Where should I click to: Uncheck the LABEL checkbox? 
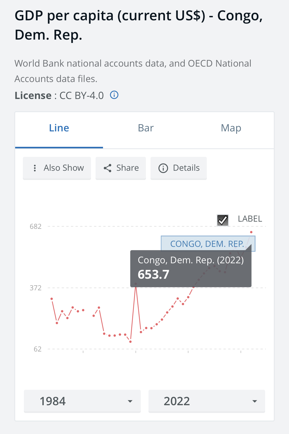[222, 220]
